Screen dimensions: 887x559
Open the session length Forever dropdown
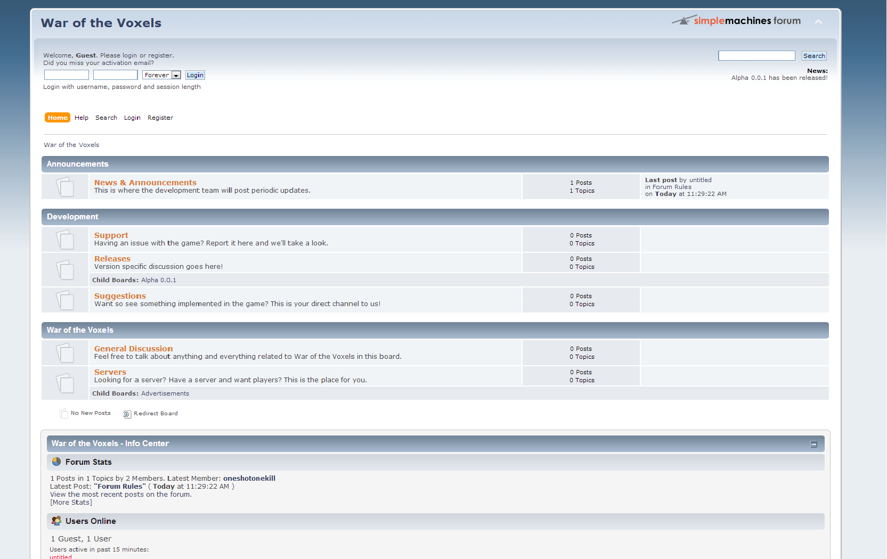161,75
